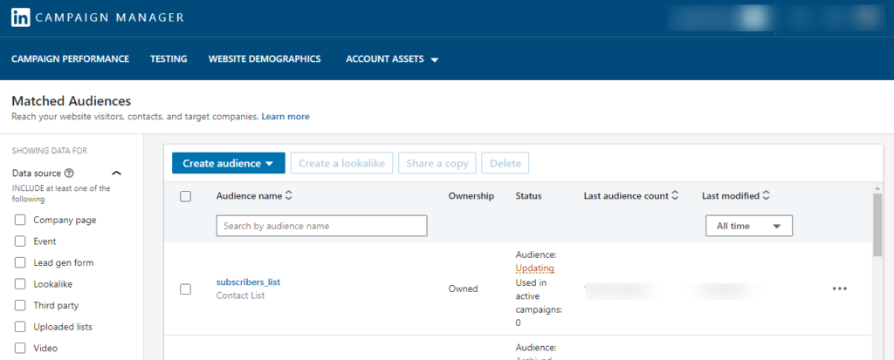Click the Learn more link
Screen dimensions: 894x360
coord(285,117)
